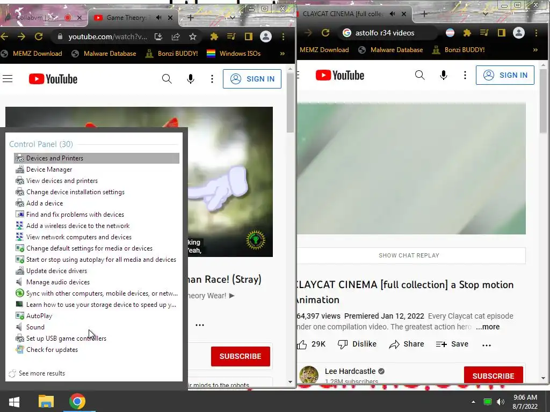Open side panel icon in left window

coord(248,36)
